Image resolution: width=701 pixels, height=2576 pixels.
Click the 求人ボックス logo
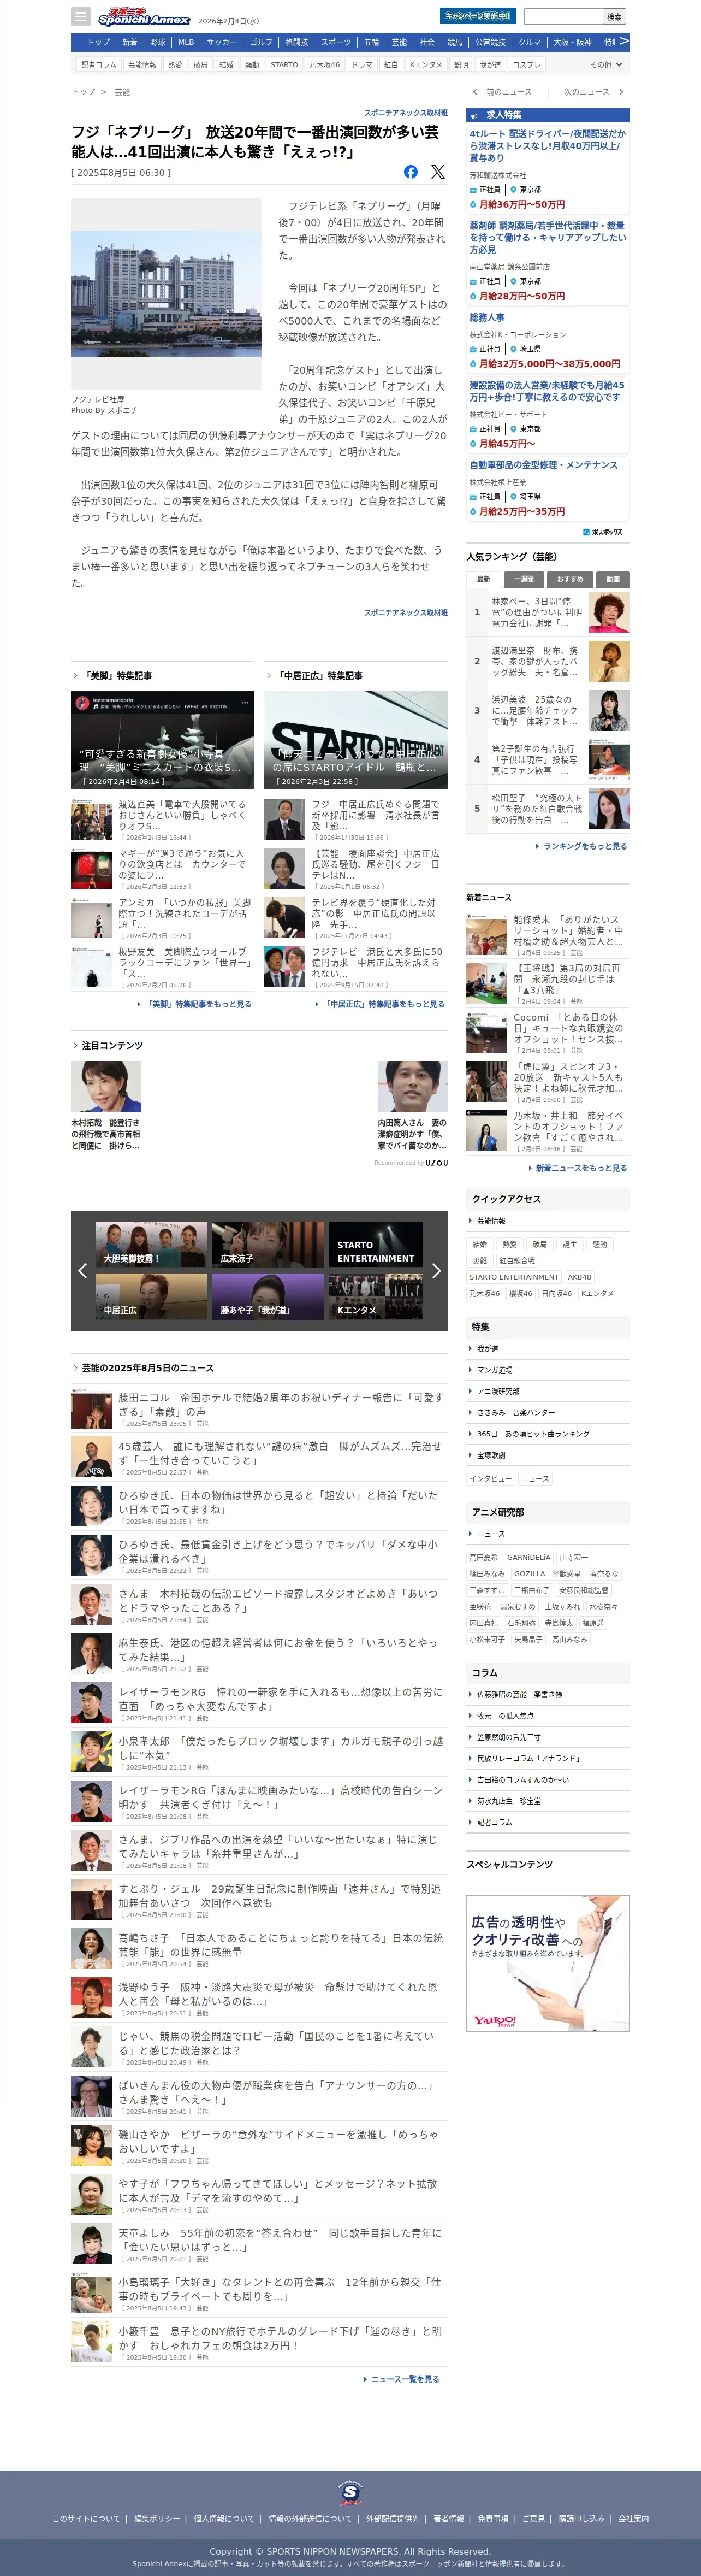(603, 532)
